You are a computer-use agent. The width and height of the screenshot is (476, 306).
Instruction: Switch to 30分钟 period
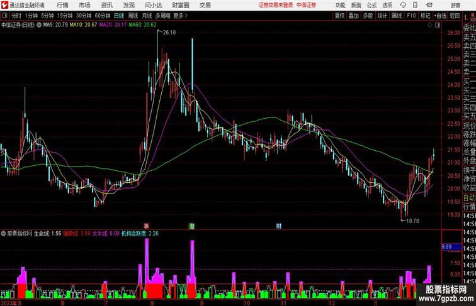[84, 16]
